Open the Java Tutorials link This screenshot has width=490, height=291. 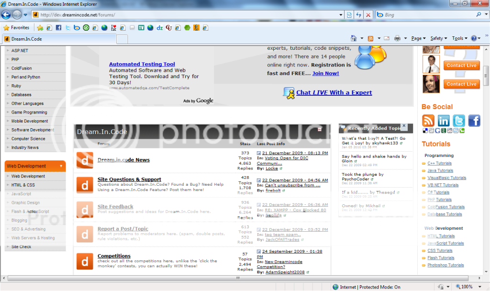click(440, 170)
